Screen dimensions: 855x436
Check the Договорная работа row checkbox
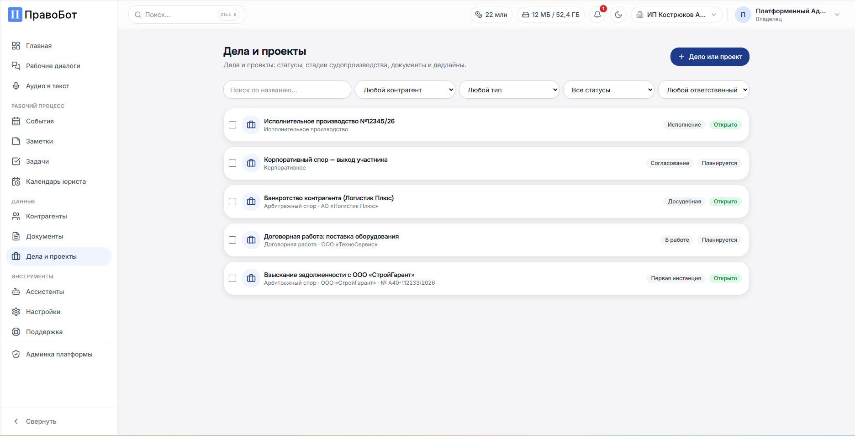[x=232, y=240]
